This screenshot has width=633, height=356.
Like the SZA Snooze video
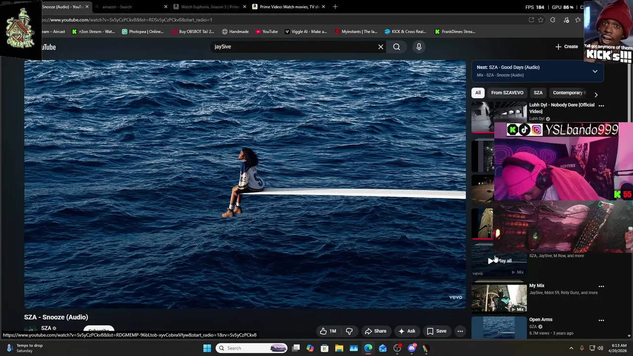[x=328, y=331]
